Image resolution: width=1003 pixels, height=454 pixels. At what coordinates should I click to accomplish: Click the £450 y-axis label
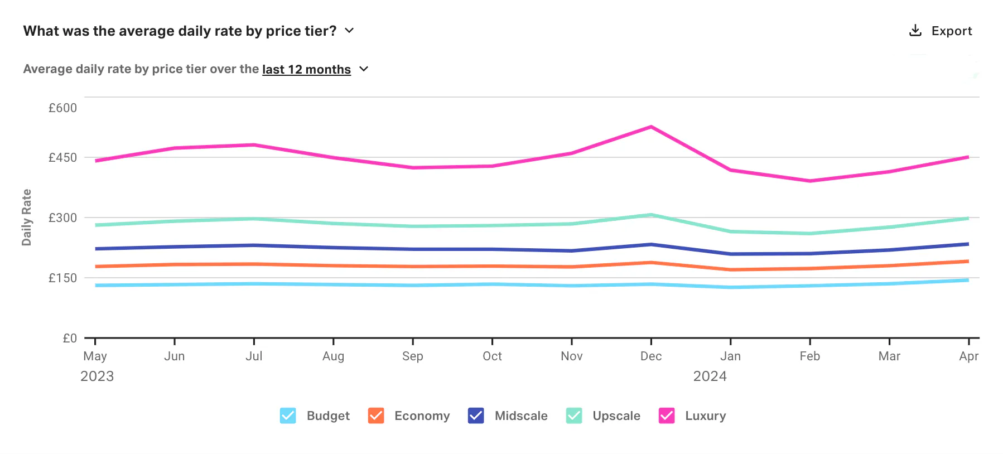pyautogui.click(x=62, y=157)
